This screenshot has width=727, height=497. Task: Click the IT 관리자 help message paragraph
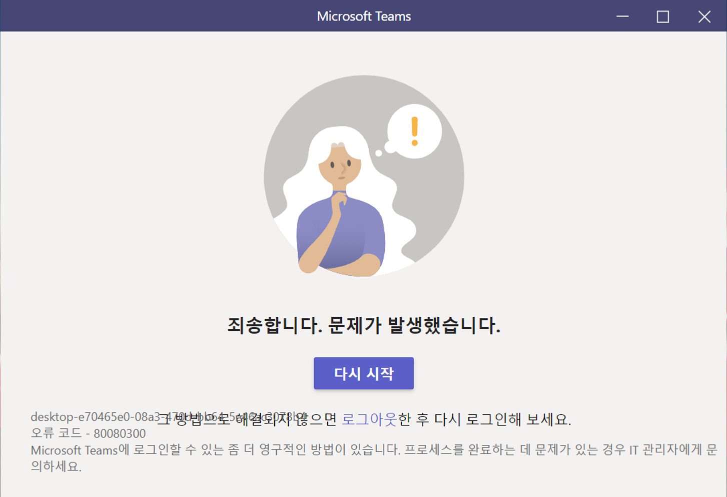pyautogui.click(x=374, y=458)
